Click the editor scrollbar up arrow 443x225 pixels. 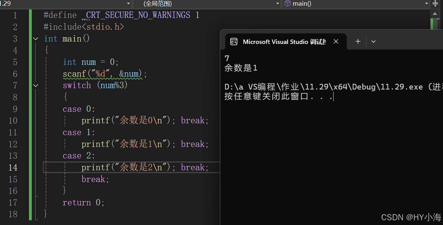click(435, 14)
